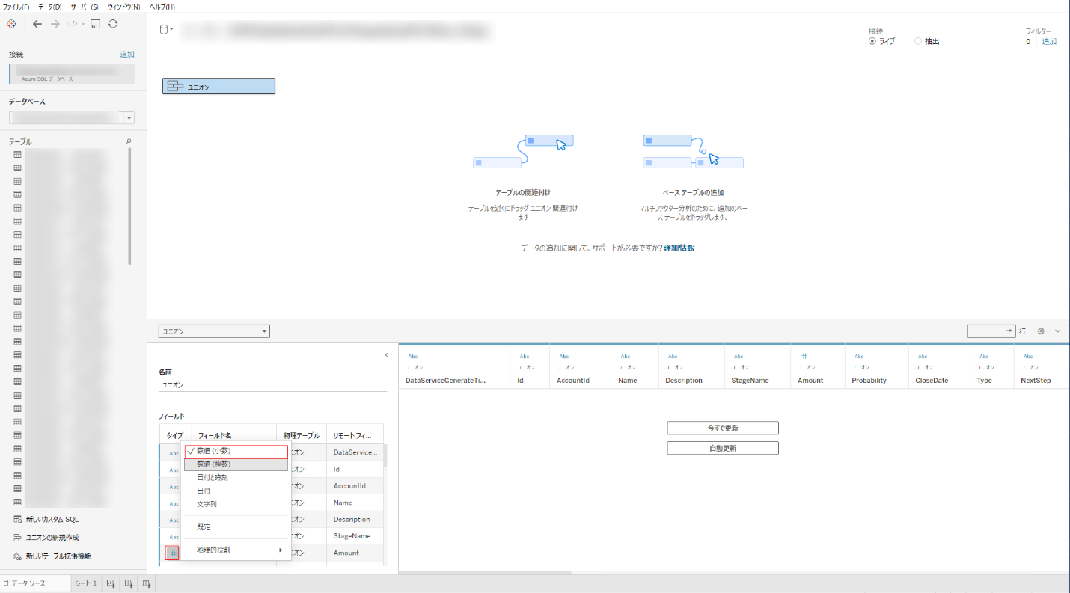Open the ファイル(F) menu
The height and width of the screenshot is (593, 1070).
[16, 7]
